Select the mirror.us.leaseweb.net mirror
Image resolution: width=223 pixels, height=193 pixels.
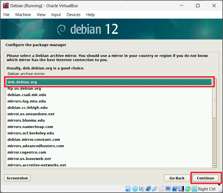[109, 159]
